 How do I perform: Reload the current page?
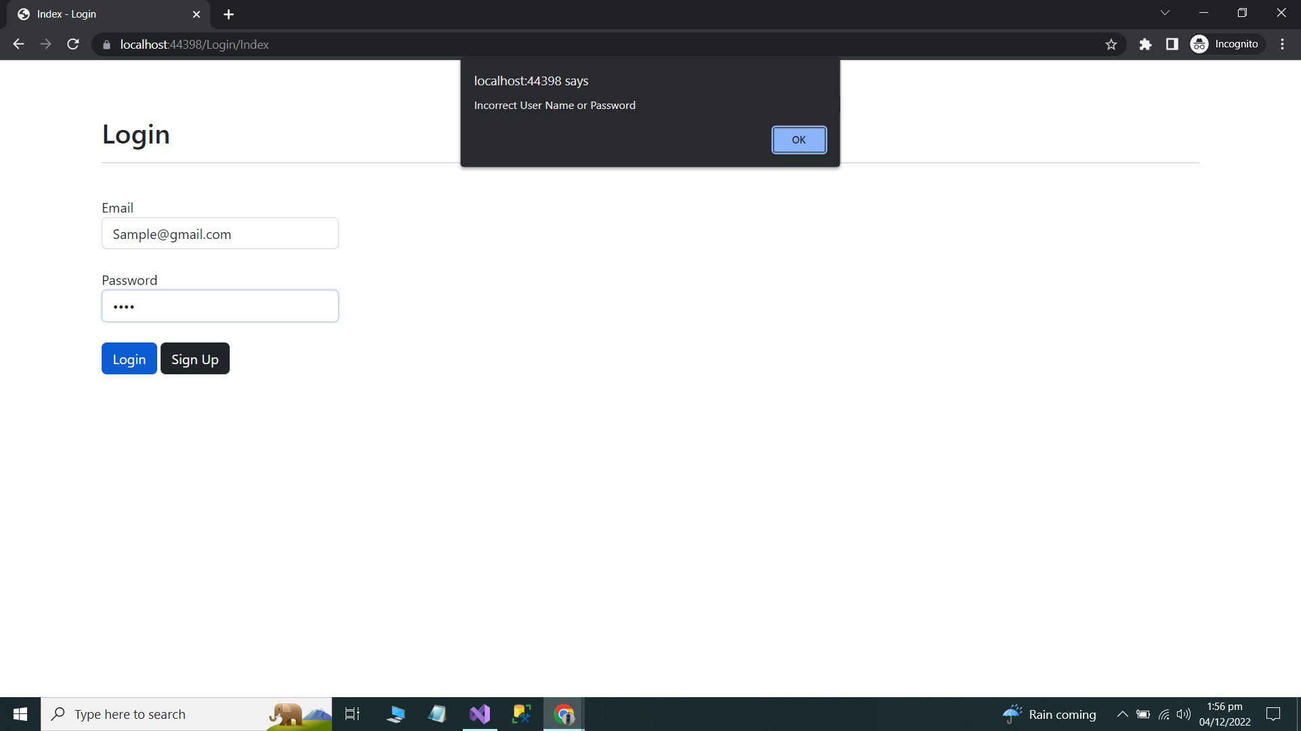coord(73,44)
